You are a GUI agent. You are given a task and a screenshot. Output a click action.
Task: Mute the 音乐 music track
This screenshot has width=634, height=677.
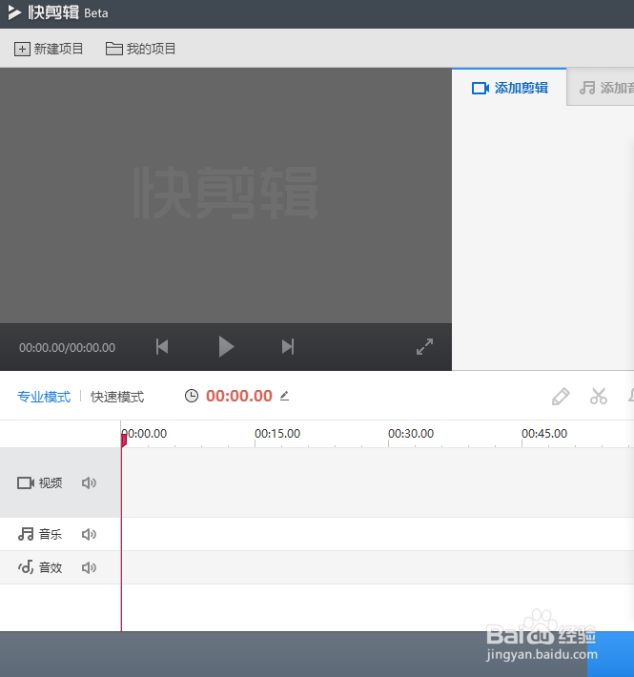click(x=89, y=535)
